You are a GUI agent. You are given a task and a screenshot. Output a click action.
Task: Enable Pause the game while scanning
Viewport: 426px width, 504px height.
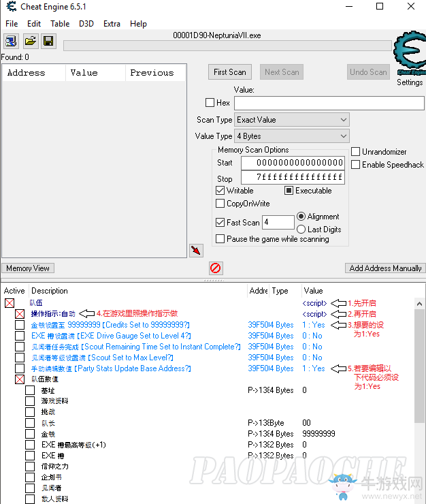pyautogui.click(x=220, y=239)
